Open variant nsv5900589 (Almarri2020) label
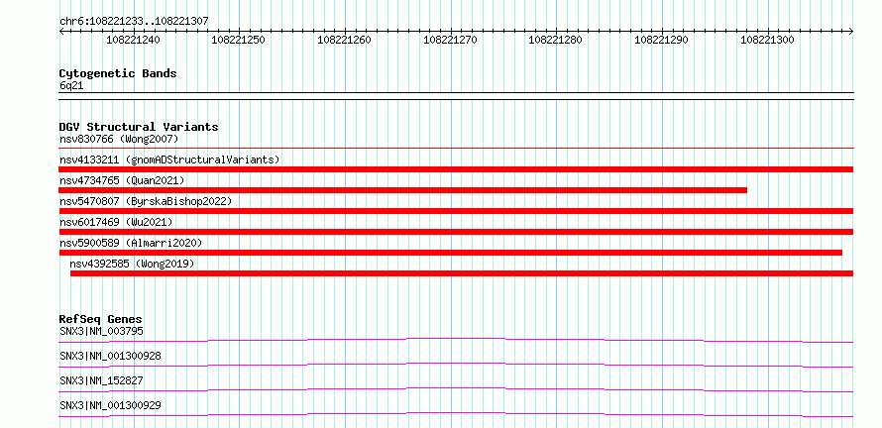Screen dimensions: 882x428 click(x=131, y=243)
